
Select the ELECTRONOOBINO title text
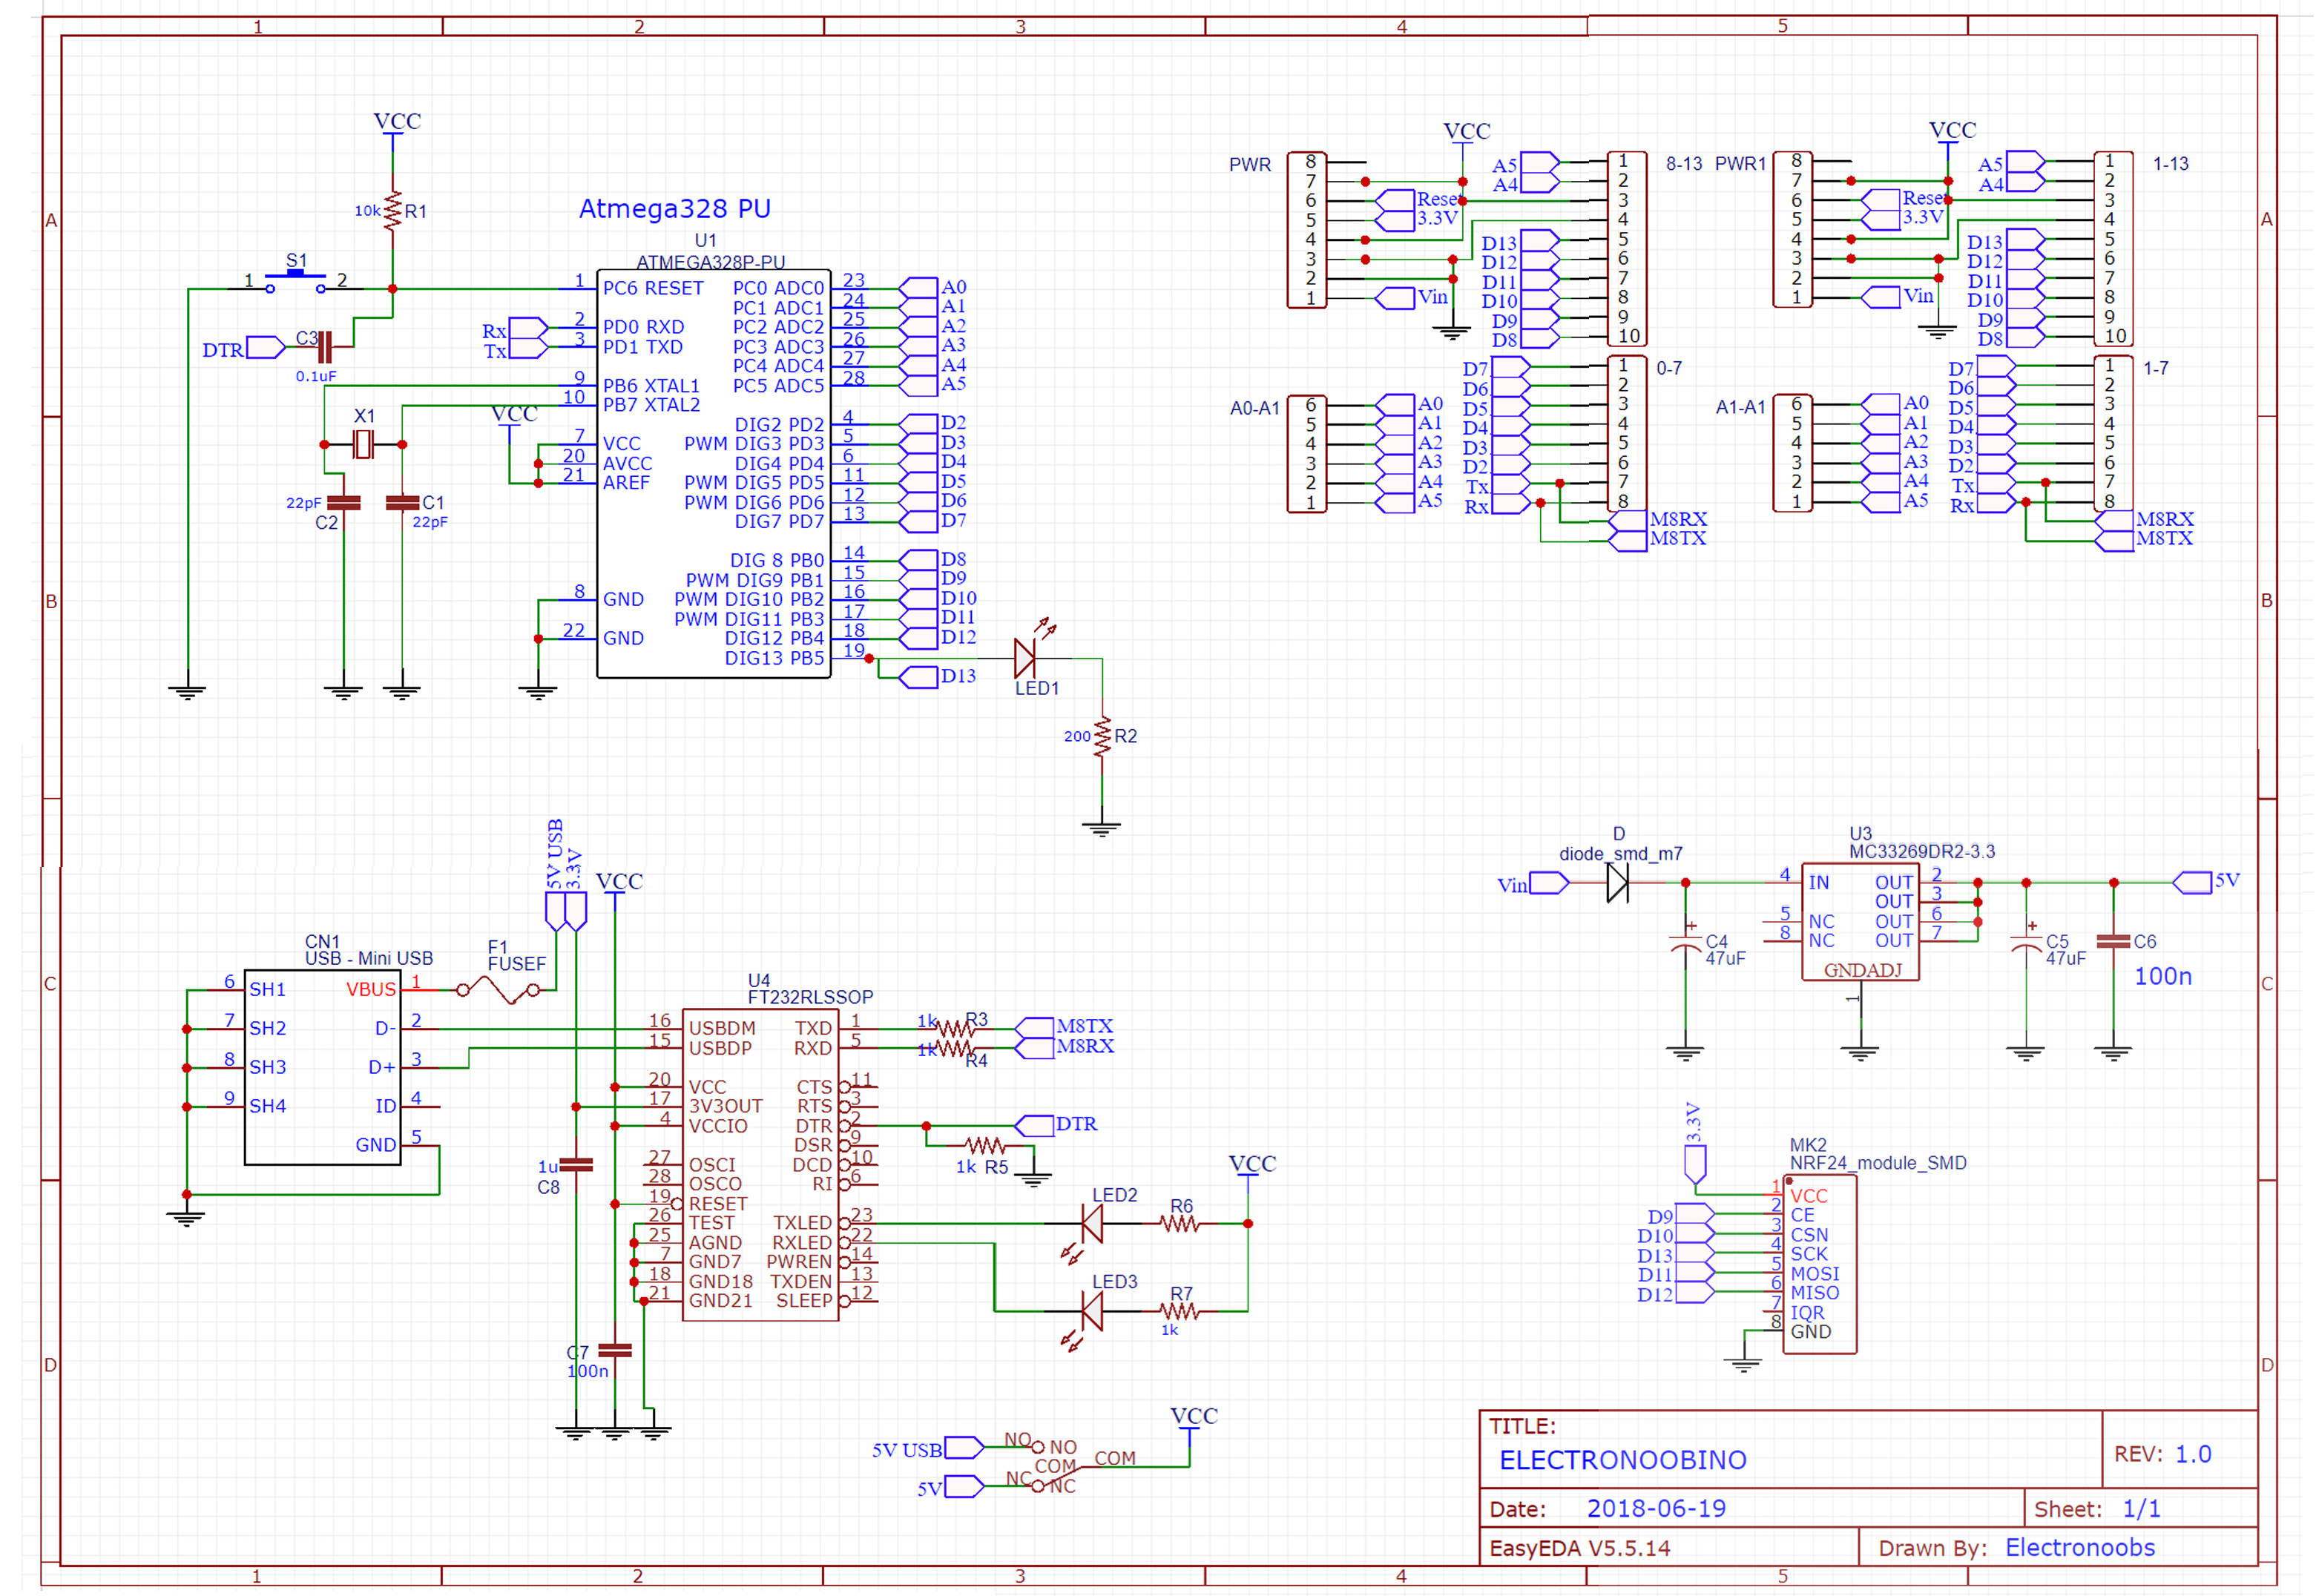pyautogui.click(x=1623, y=1461)
